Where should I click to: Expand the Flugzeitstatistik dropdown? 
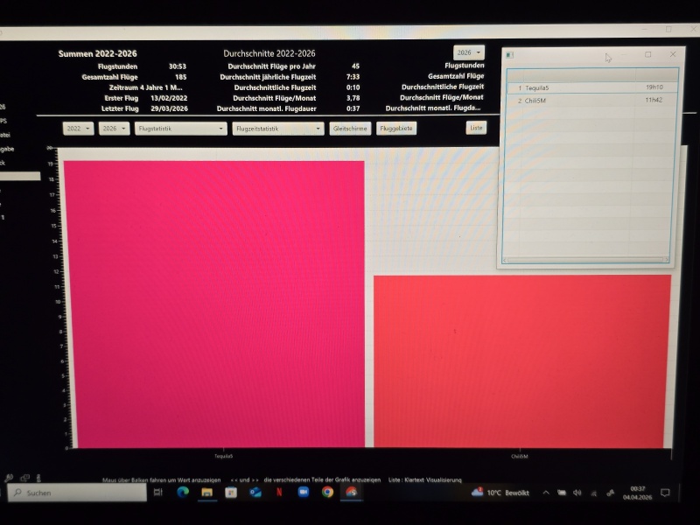pyautogui.click(x=278, y=129)
